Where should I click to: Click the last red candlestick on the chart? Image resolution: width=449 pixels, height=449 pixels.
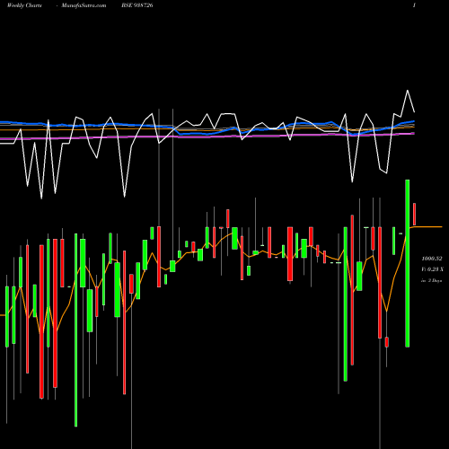[x=414, y=214]
